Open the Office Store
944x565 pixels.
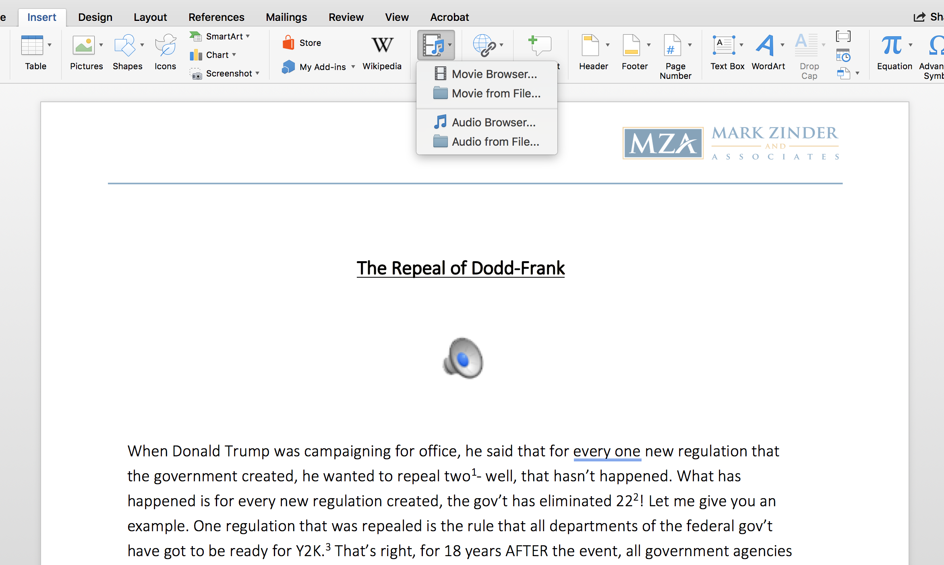click(302, 43)
